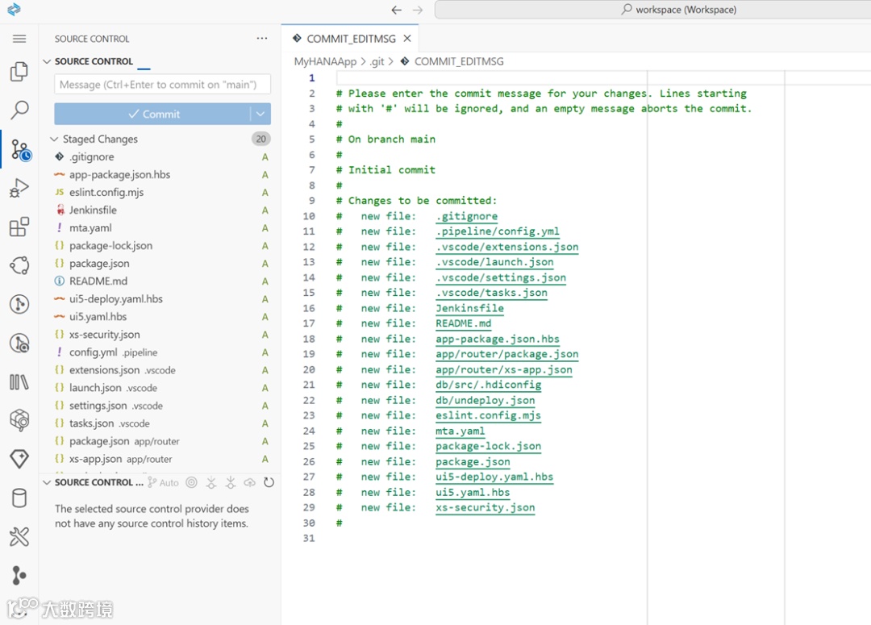Click the Commit button
This screenshot has width=871, height=625.
click(152, 114)
